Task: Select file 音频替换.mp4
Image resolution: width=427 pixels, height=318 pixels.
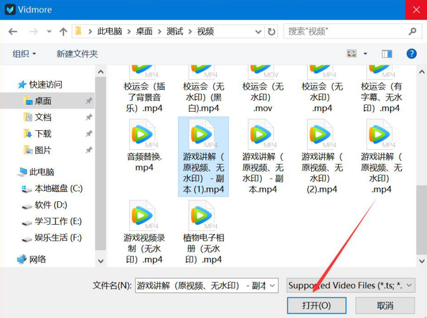Action: (144, 145)
